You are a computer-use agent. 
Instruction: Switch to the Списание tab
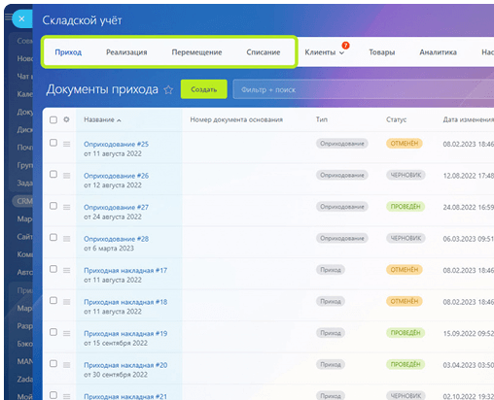click(x=264, y=52)
